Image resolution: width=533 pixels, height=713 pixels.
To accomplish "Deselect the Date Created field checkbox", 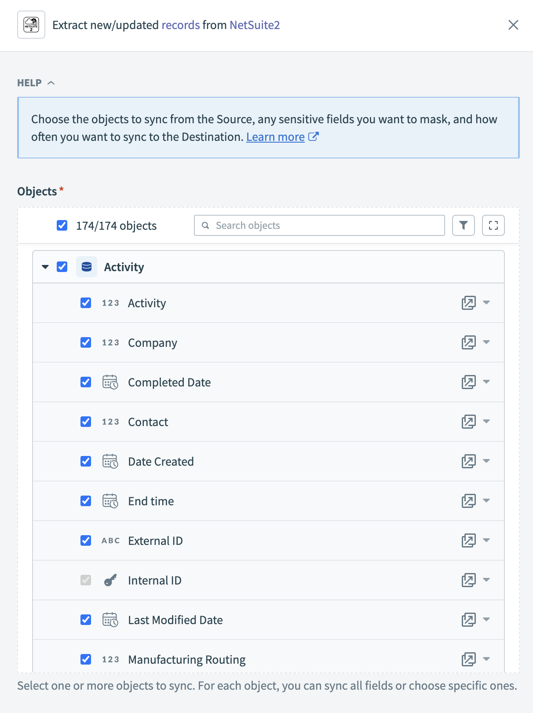I will click(x=86, y=461).
